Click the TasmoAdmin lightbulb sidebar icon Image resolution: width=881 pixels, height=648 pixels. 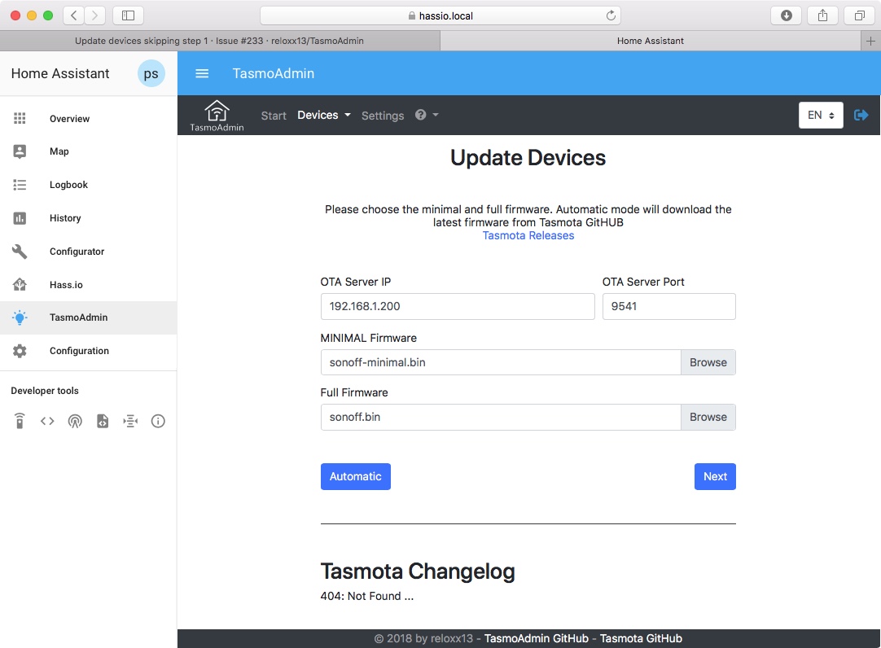point(20,317)
